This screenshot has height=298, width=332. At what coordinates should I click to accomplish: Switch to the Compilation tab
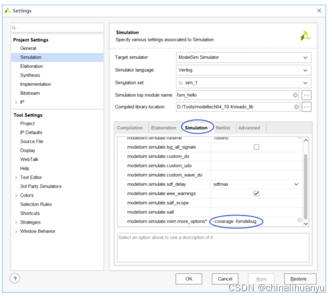click(130, 128)
